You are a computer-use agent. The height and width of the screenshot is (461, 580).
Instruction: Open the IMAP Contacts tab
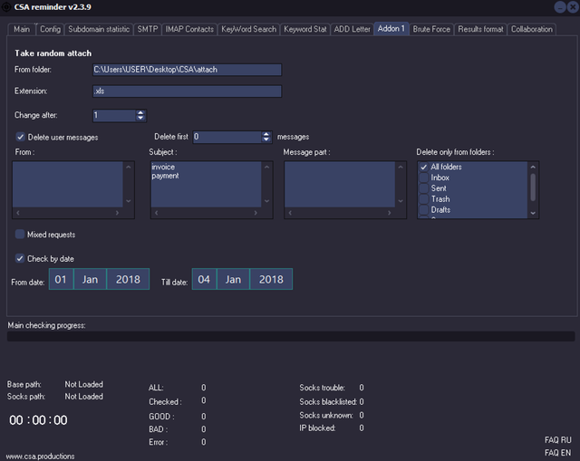coord(189,29)
